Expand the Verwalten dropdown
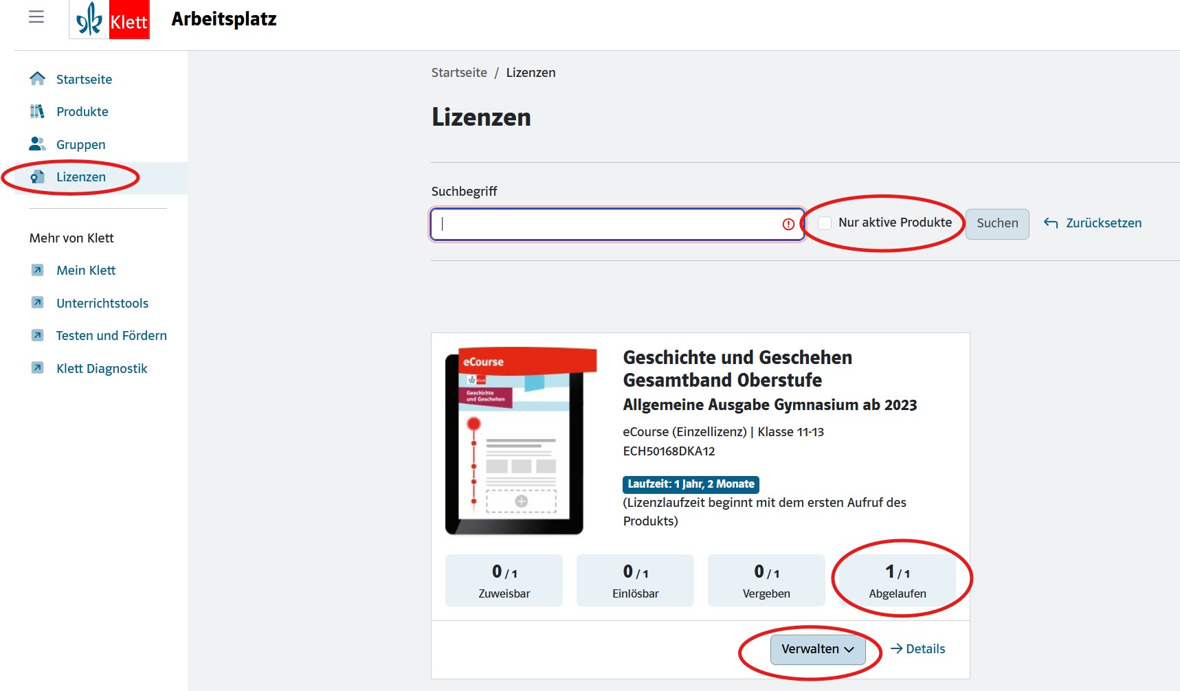Screen dimensions: 1180x691 point(817,649)
